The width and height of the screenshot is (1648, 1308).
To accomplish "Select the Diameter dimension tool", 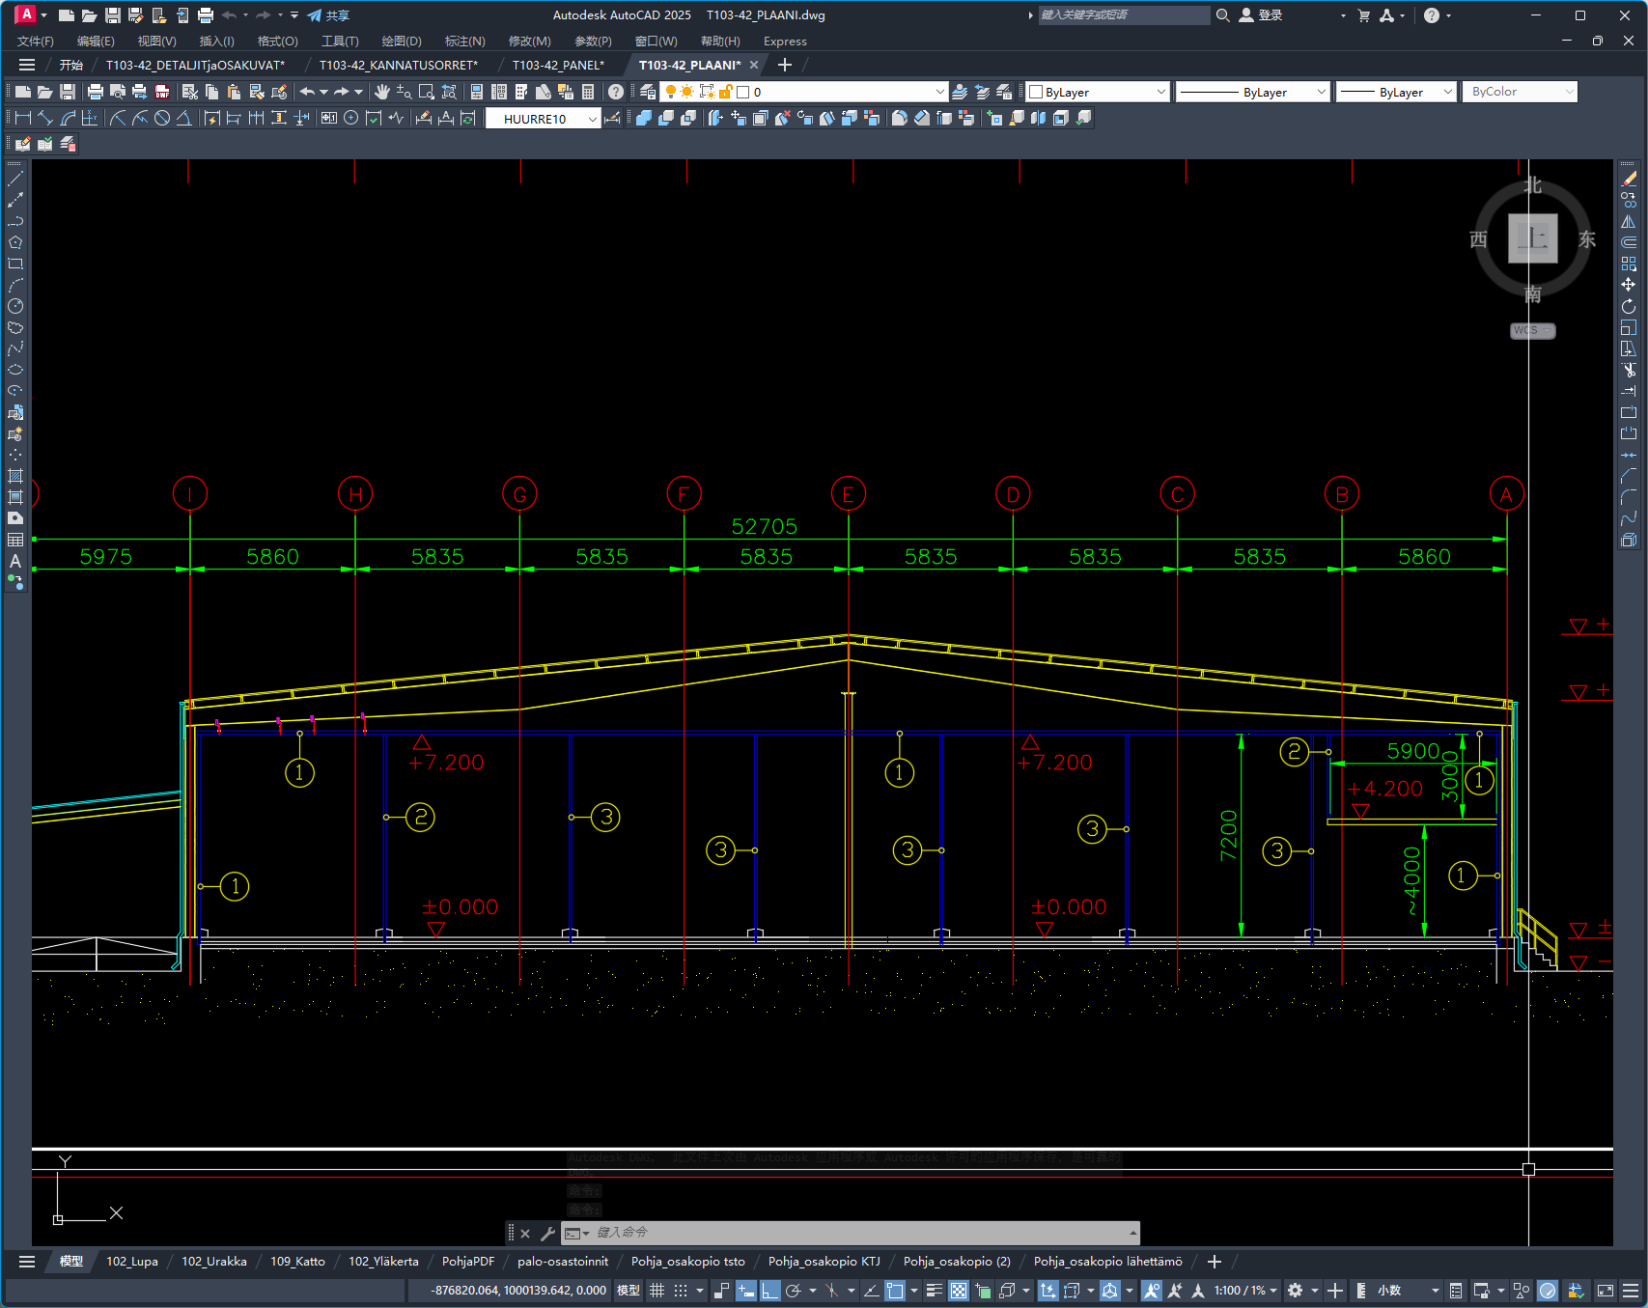I will [x=162, y=118].
